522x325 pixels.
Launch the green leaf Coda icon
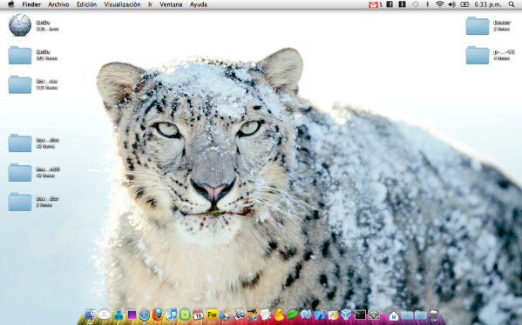tap(292, 315)
